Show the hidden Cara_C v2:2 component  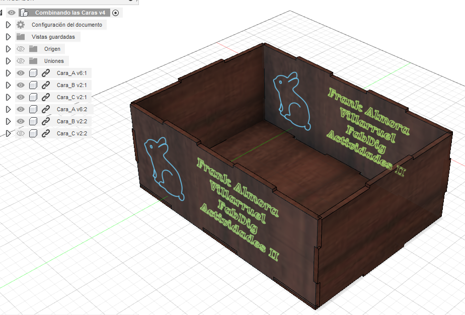point(21,133)
